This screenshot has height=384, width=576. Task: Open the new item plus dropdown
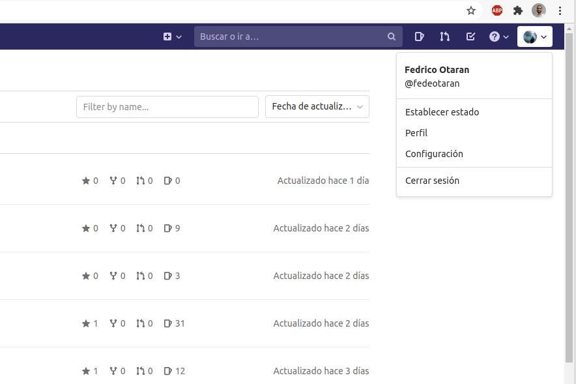pyautogui.click(x=172, y=37)
